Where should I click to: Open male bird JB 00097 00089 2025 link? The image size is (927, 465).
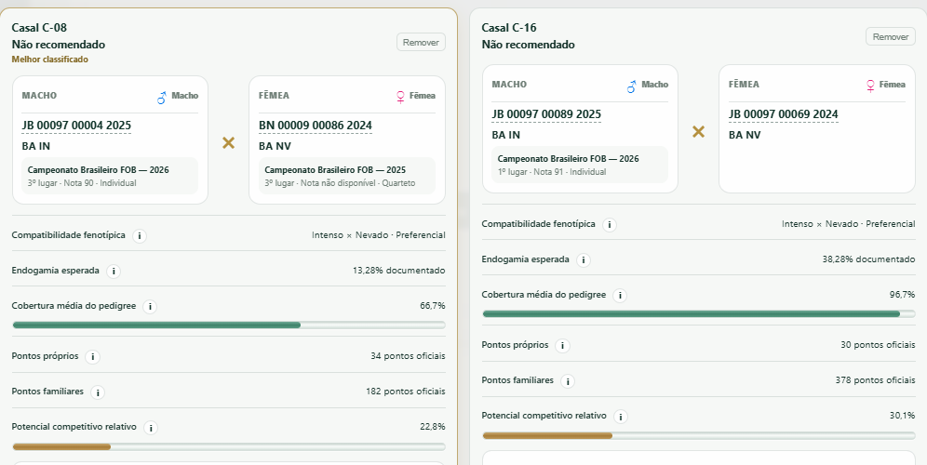click(546, 114)
